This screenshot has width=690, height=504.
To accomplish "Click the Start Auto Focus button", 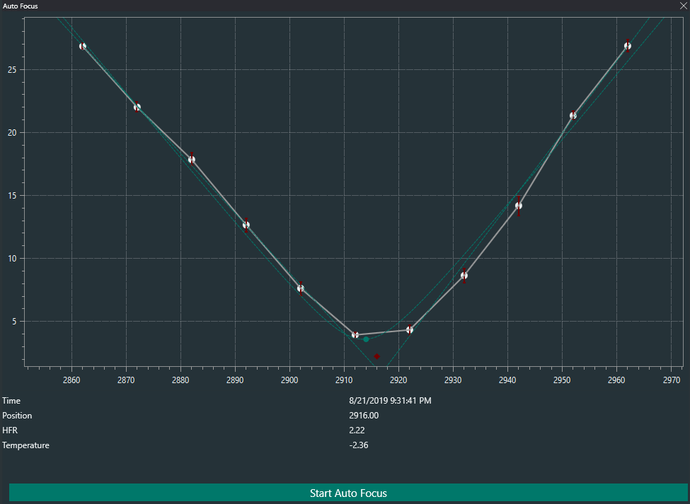I will [x=348, y=493].
